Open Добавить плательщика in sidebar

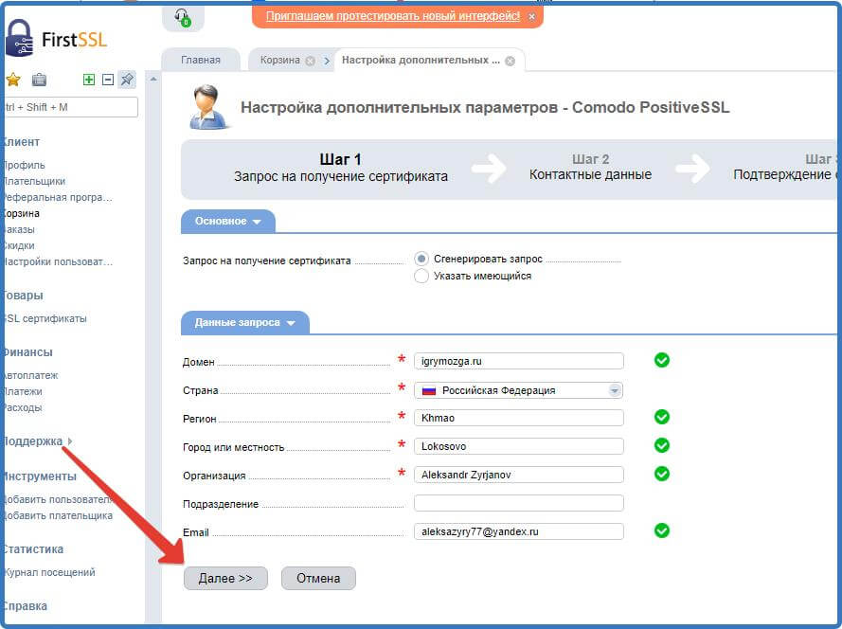[x=57, y=515]
